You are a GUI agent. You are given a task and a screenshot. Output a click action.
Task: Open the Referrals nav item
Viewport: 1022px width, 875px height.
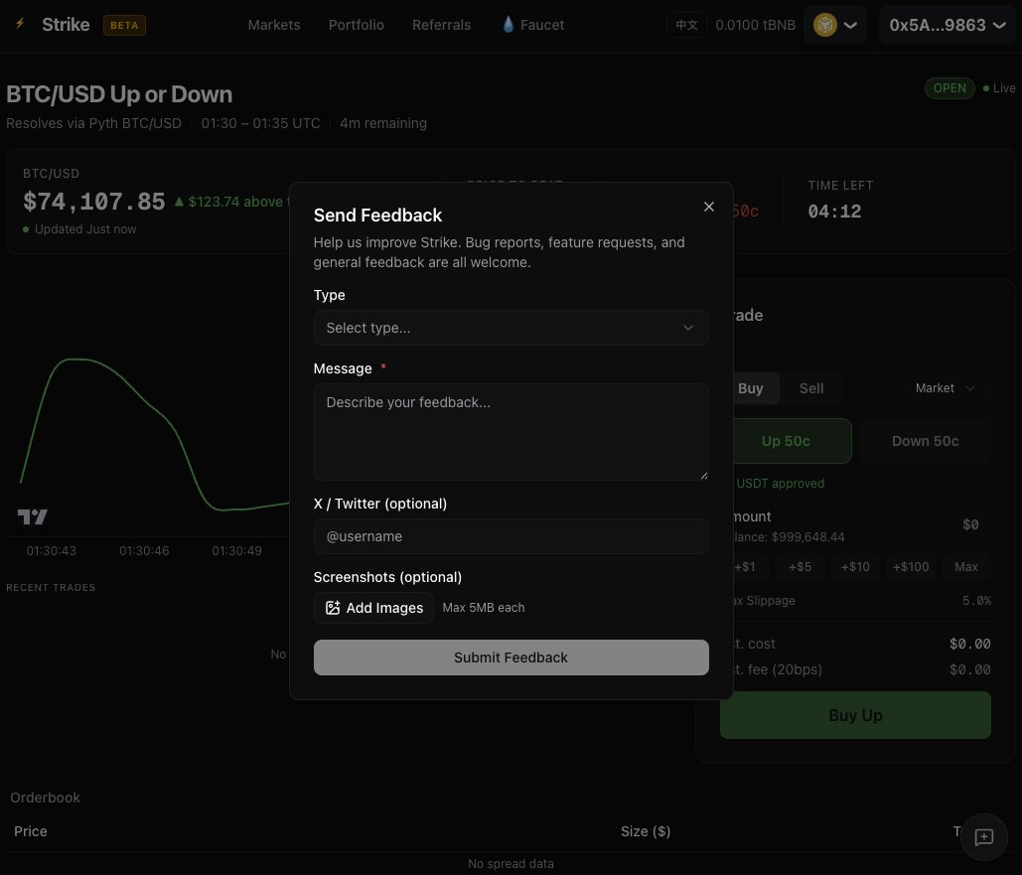click(x=441, y=25)
